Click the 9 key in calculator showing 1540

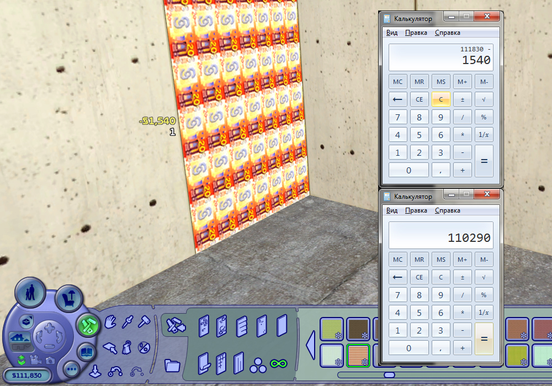(440, 117)
